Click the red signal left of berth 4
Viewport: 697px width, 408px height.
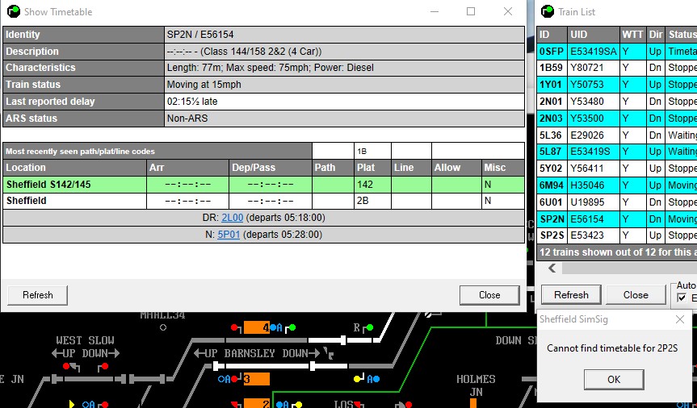tap(234, 327)
